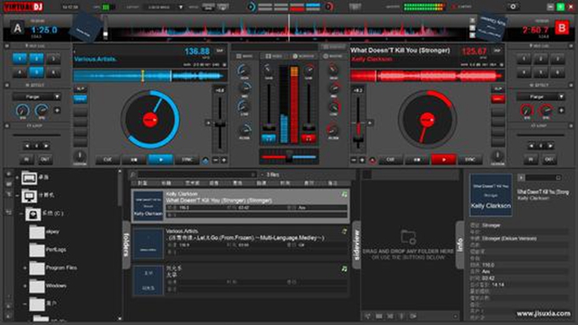The height and width of the screenshot is (325, 578).
Task: Hit the CUE button on deck B
Action: coord(390,160)
